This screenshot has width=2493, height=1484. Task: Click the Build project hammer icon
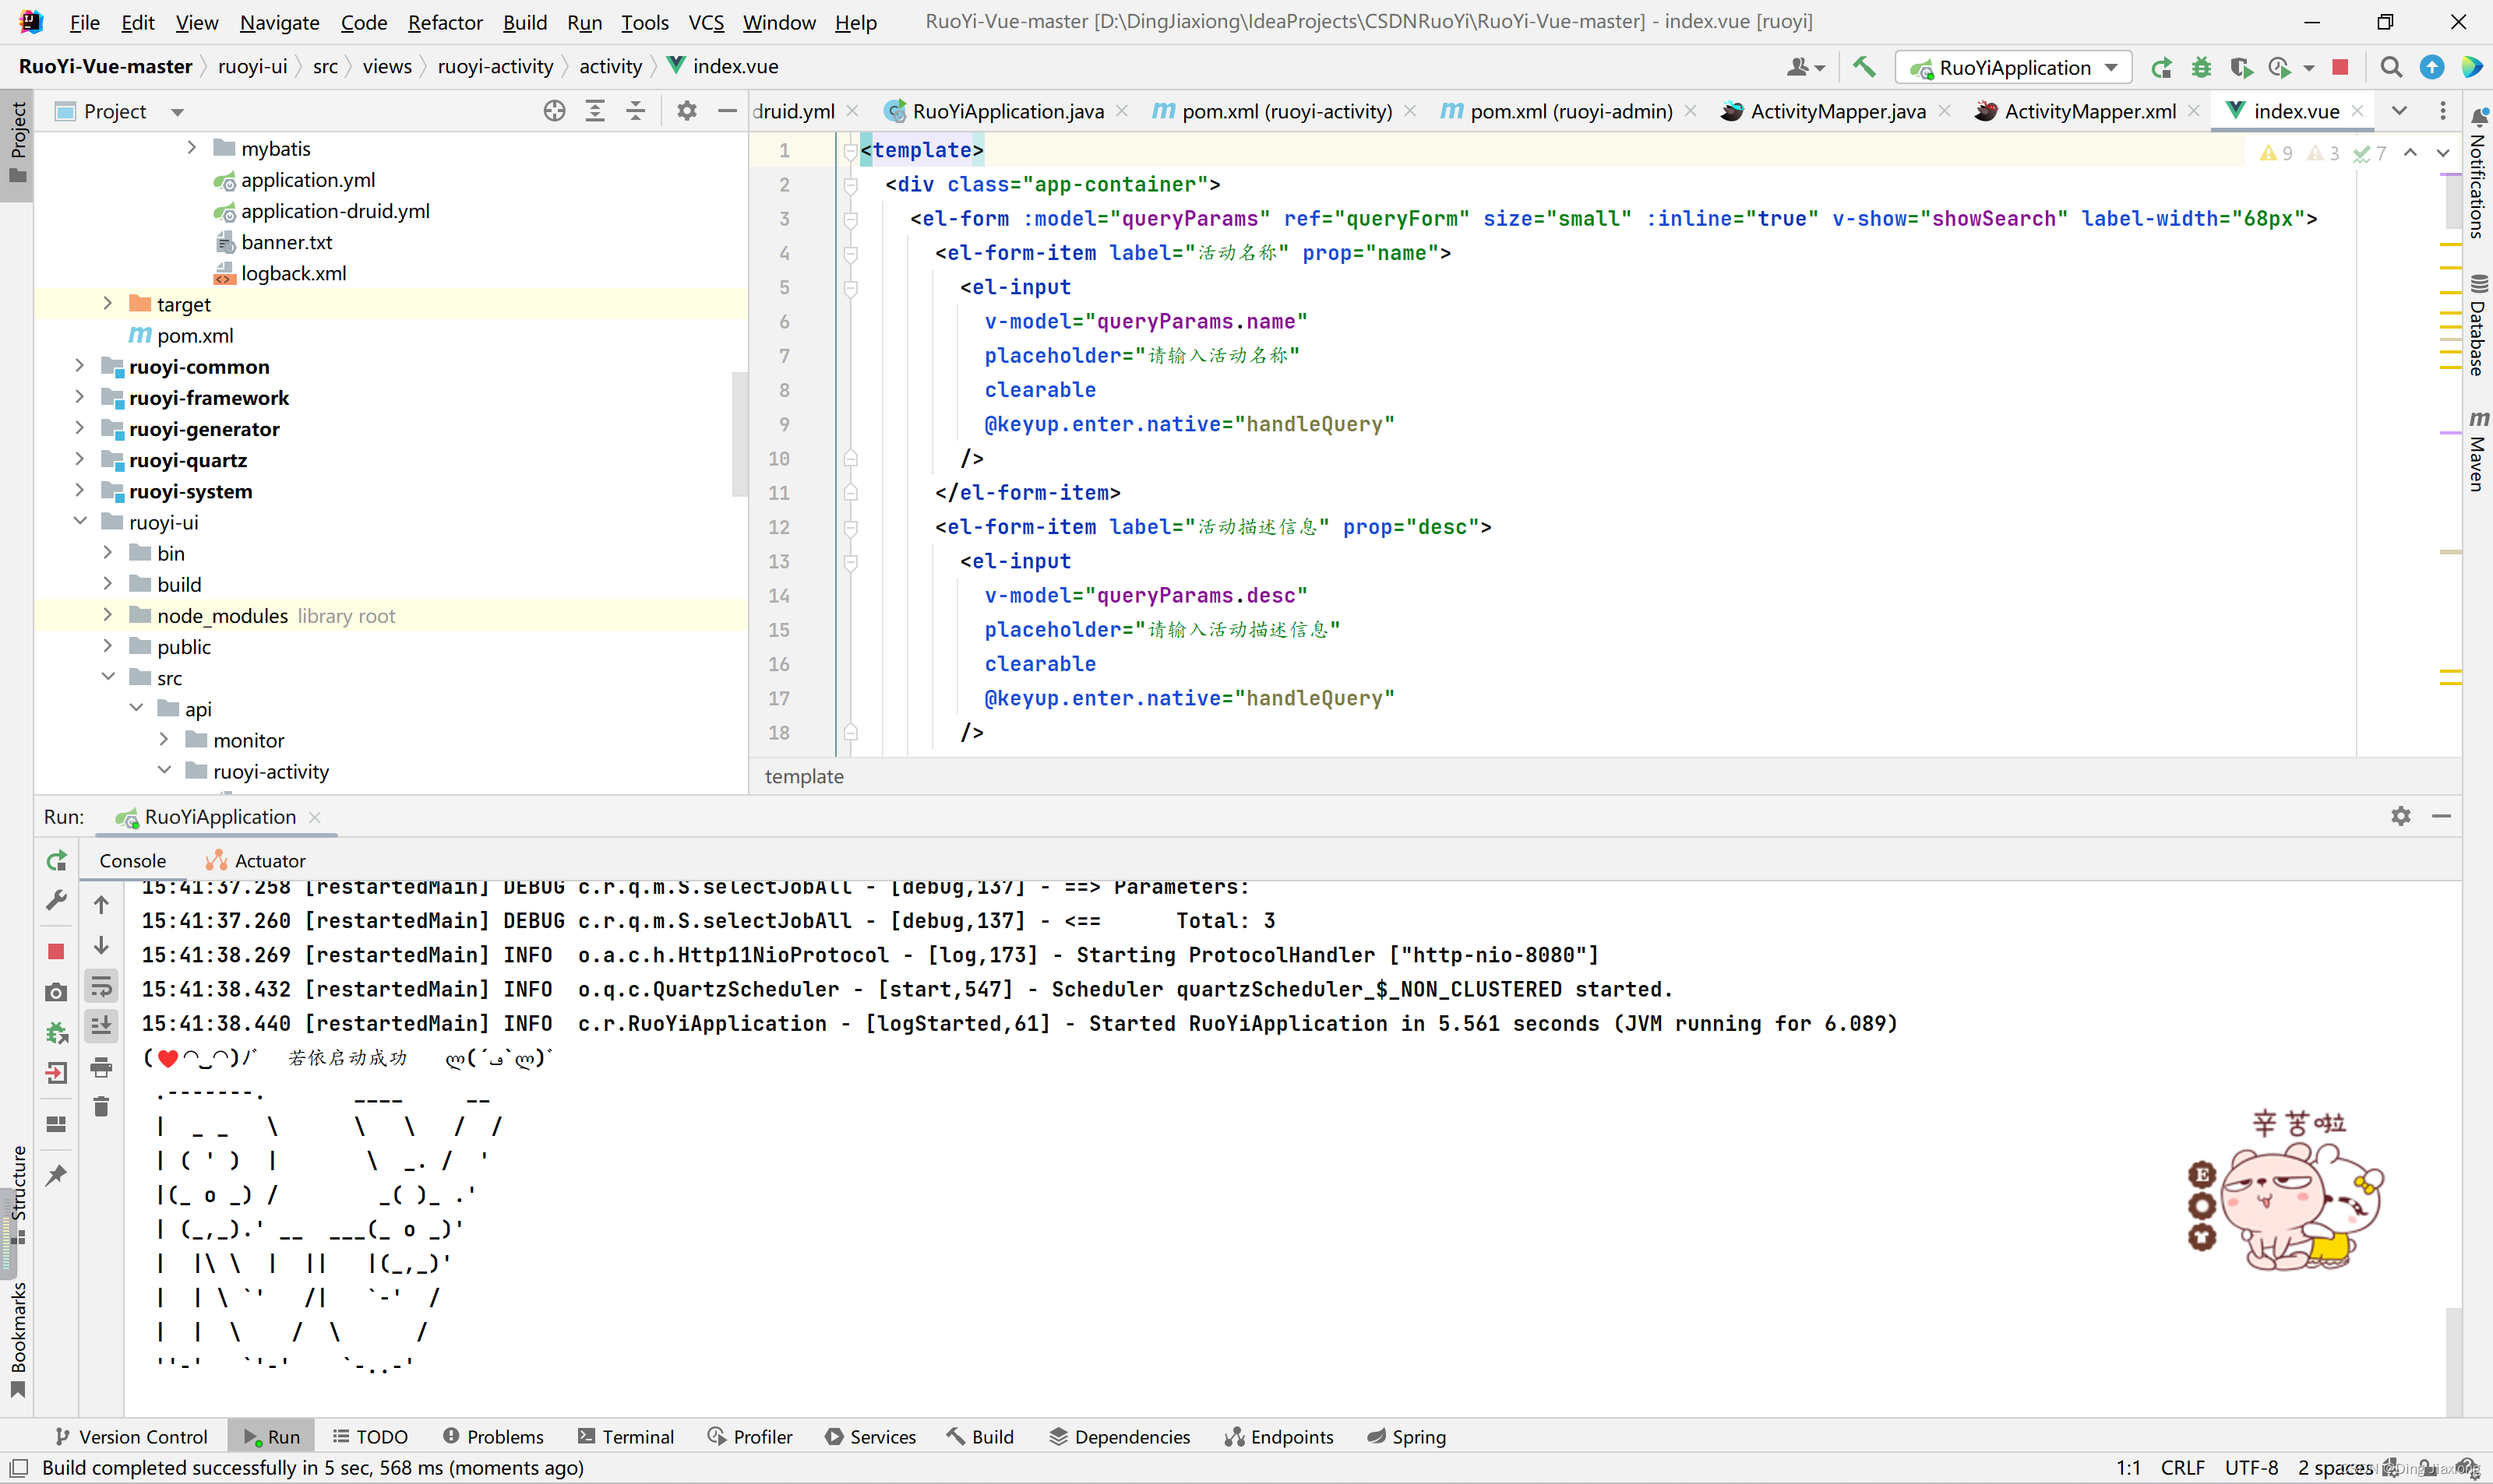pyautogui.click(x=1864, y=67)
